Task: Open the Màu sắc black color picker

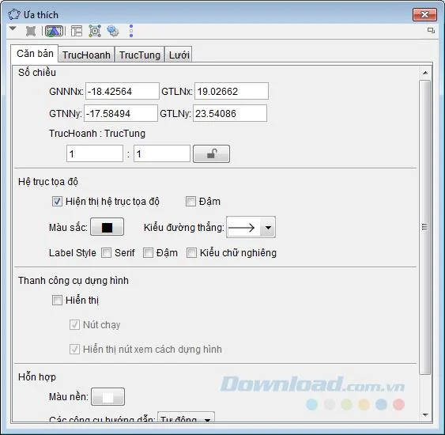Action: [107, 227]
